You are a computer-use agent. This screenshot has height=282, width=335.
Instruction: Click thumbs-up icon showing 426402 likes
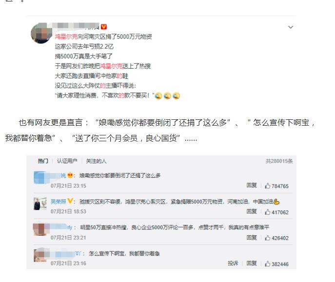coord(268,238)
